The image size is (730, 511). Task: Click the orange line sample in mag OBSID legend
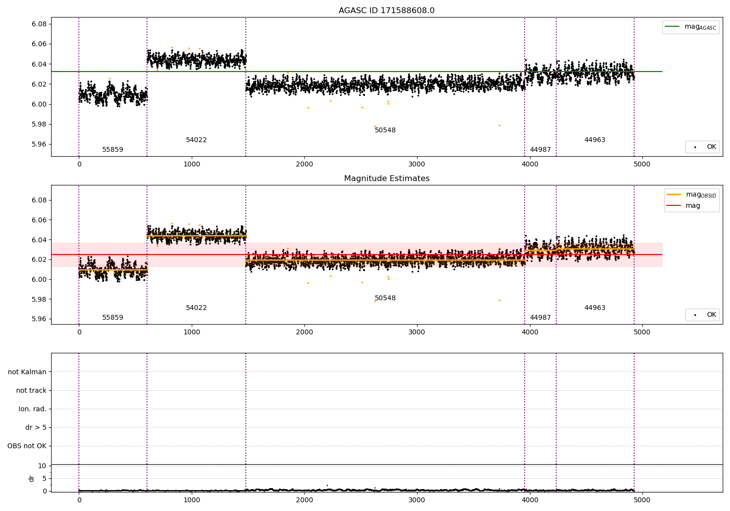point(674,195)
